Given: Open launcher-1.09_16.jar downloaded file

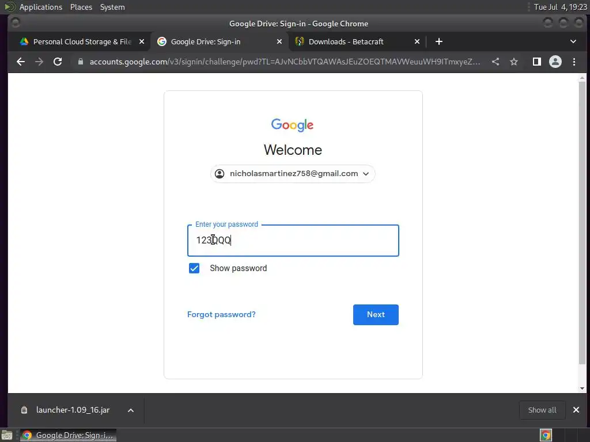Looking at the screenshot, I should click(x=73, y=410).
